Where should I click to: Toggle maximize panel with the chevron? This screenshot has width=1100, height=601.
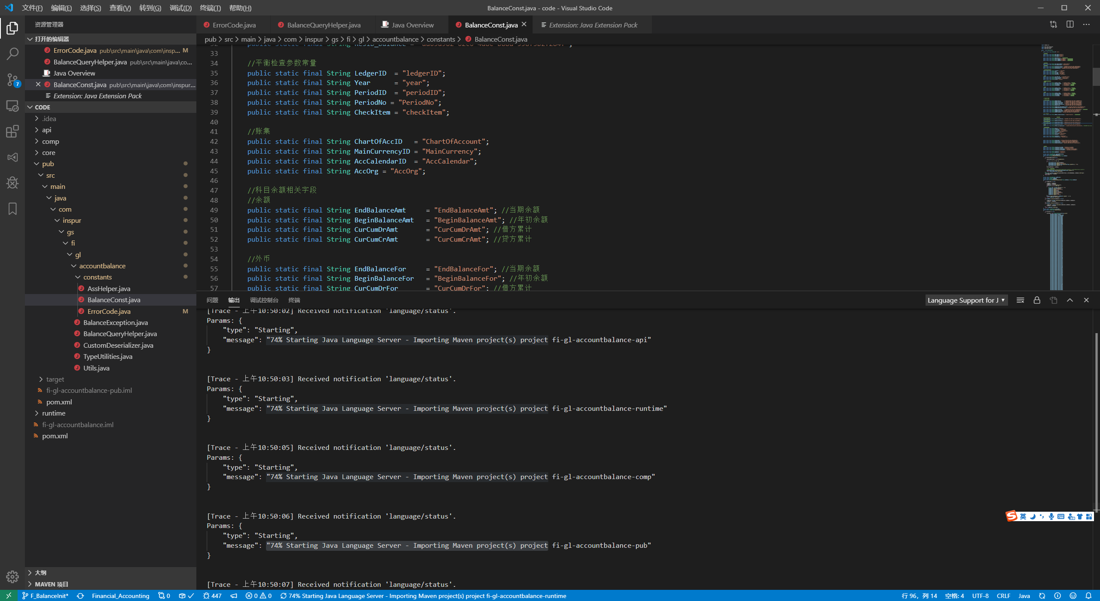1070,300
